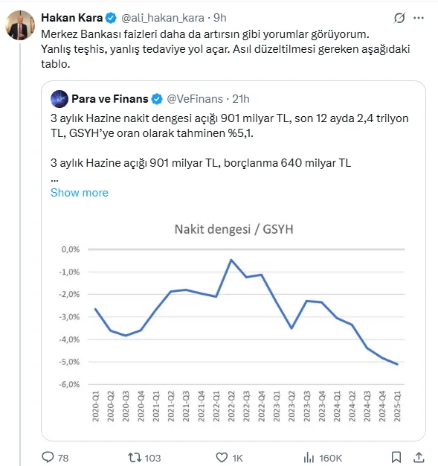438x466 pixels.
Task: Open the @VeFinans handle
Action: click(195, 99)
